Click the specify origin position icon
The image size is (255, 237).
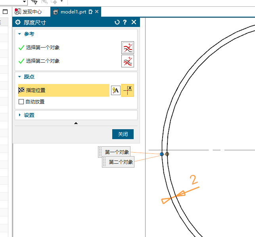click(127, 90)
